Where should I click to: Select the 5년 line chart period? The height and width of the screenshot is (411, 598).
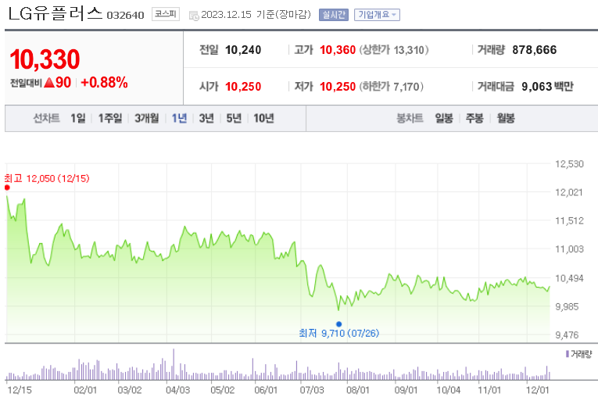coord(234,118)
